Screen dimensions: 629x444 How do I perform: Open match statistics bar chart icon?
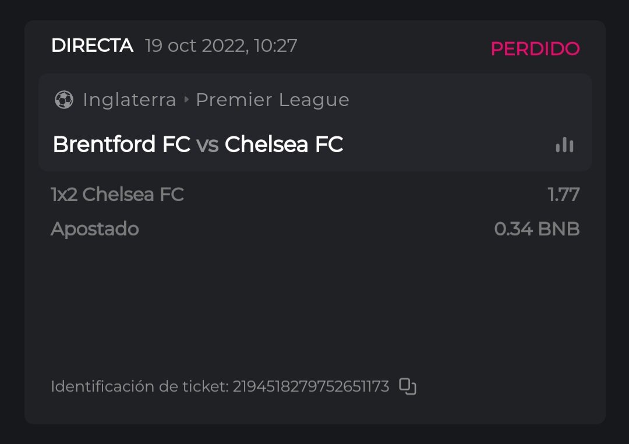click(564, 145)
